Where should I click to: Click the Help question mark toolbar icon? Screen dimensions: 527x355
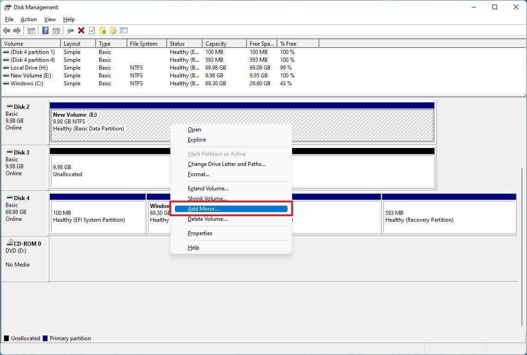click(45, 30)
